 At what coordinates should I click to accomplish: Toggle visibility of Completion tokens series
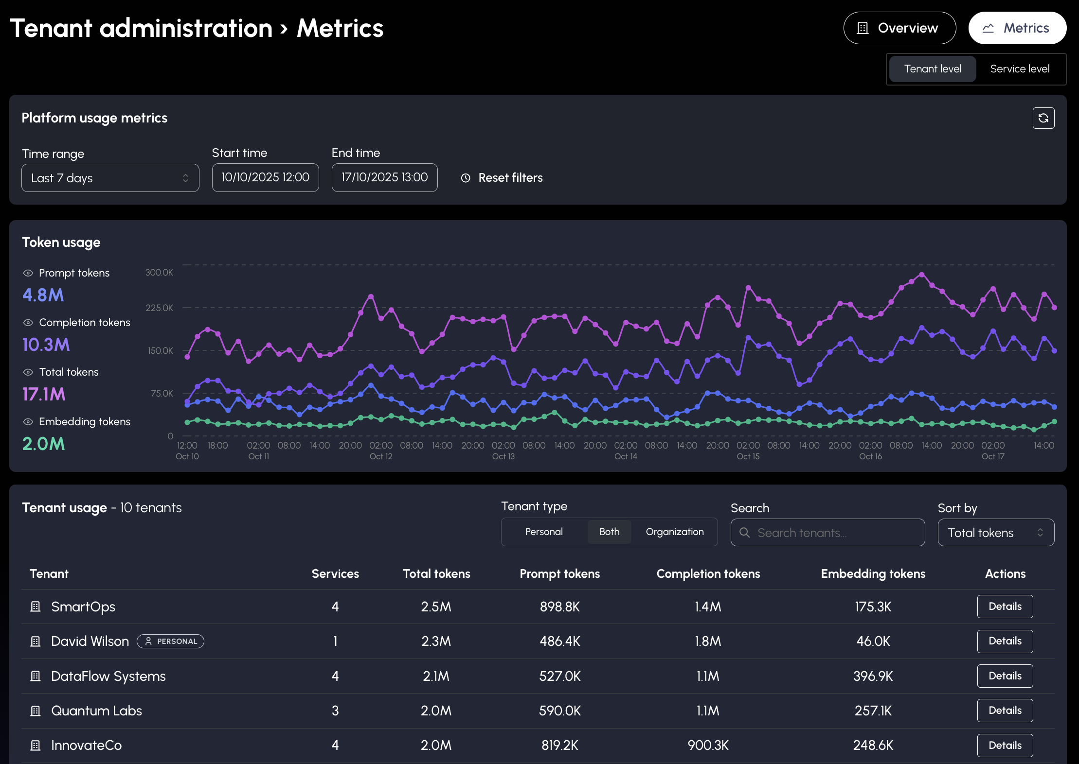pyautogui.click(x=28, y=323)
